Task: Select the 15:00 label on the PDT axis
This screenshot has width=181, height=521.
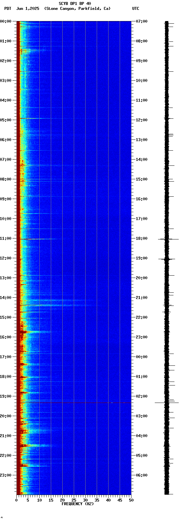Action: 5,317
